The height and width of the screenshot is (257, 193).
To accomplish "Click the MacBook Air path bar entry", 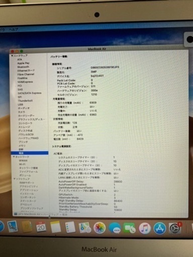I will click(29, 214).
